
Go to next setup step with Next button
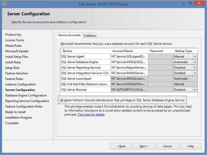(144, 146)
